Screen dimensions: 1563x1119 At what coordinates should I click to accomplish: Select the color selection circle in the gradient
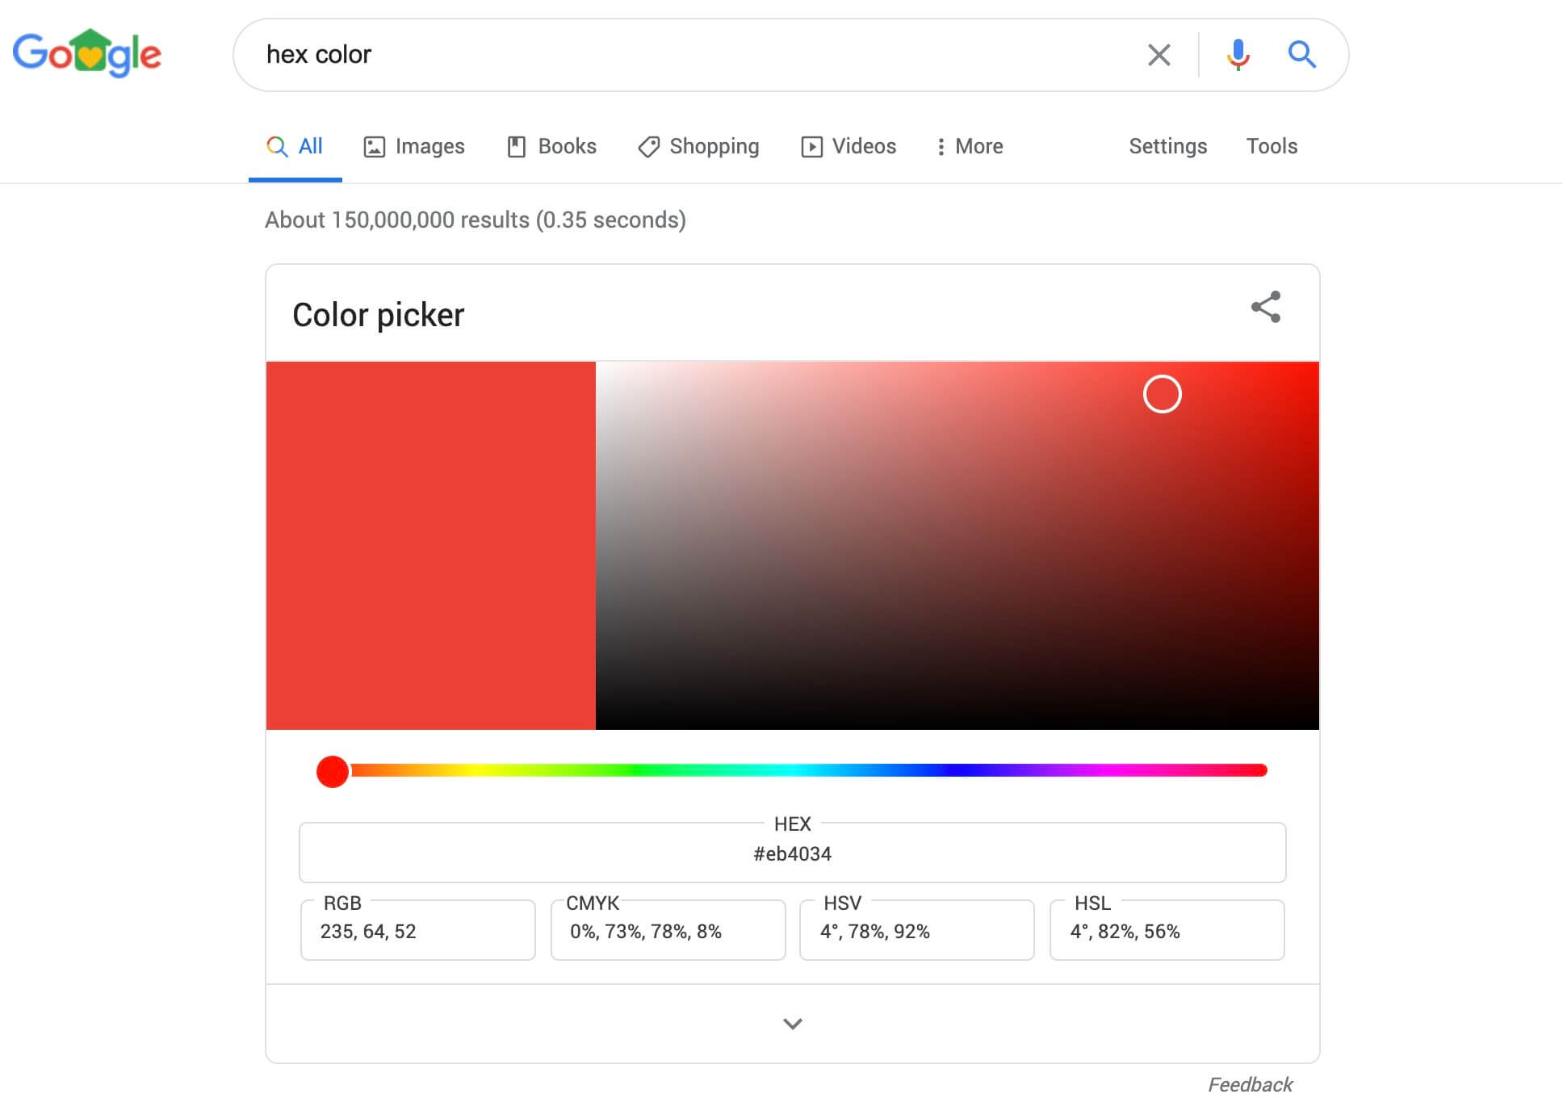tap(1163, 394)
